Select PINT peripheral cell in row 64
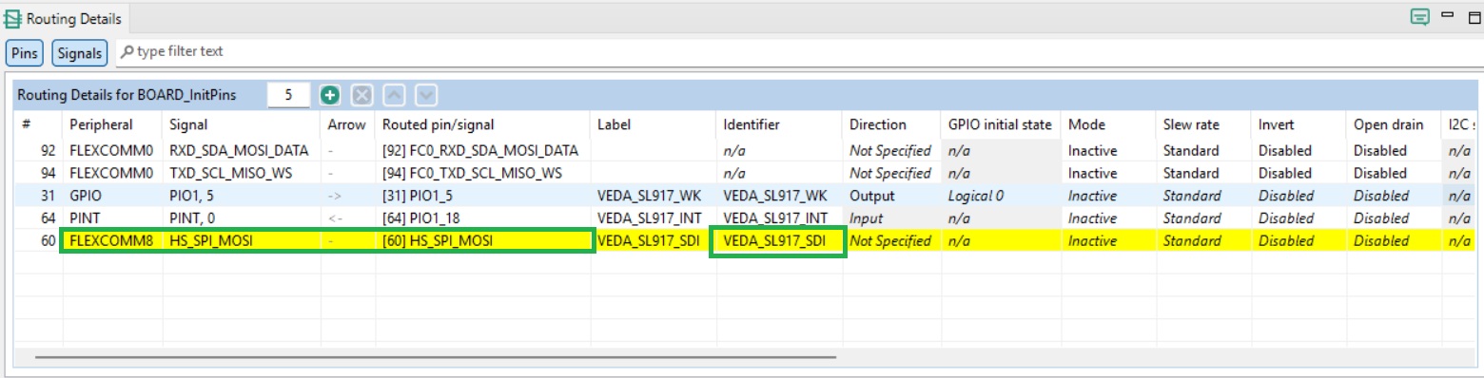This screenshot has width=1484, height=378. pyautogui.click(x=112, y=218)
